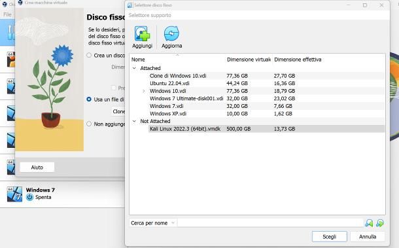Click the 7,66 GB actual size cell
The height and width of the screenshot is (248, 399).
click(283, 106)
